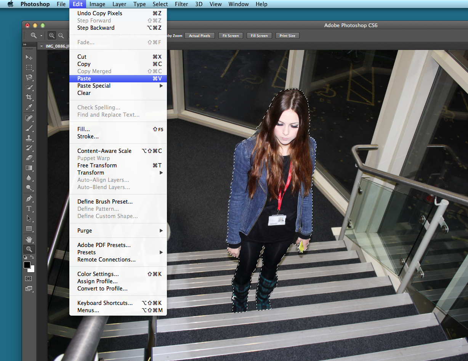The width and height of the screenshot is (468, 361).
Task: Select the Magnetic Lasso tool
Action: tap(29, 77)
